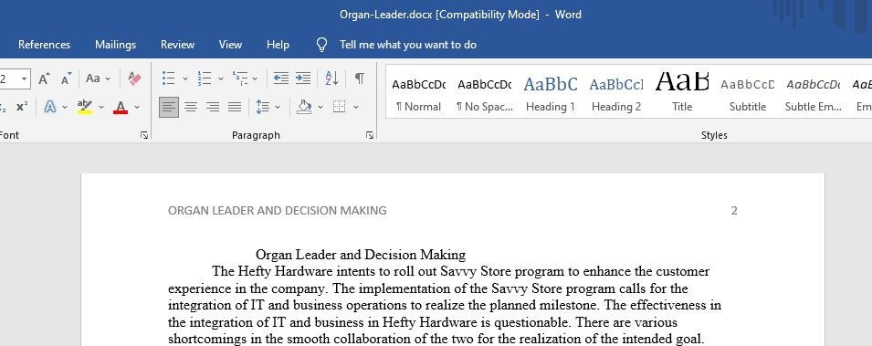This screenshot has width=872, height=346.
Task: Switch to the Review tab
Action: coord(177,45)
